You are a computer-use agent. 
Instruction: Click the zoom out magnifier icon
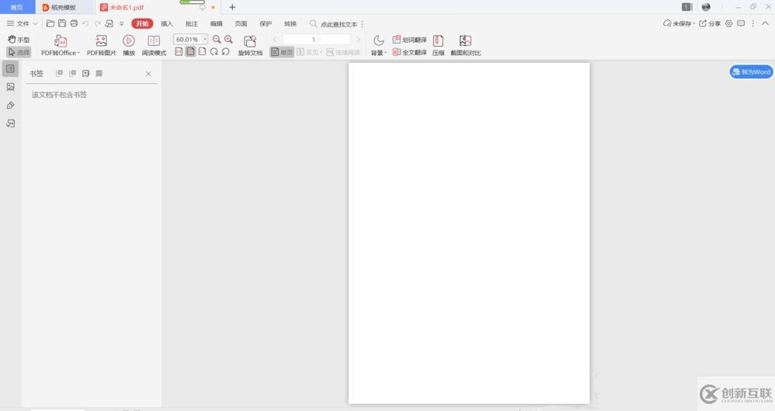(217, 40)
